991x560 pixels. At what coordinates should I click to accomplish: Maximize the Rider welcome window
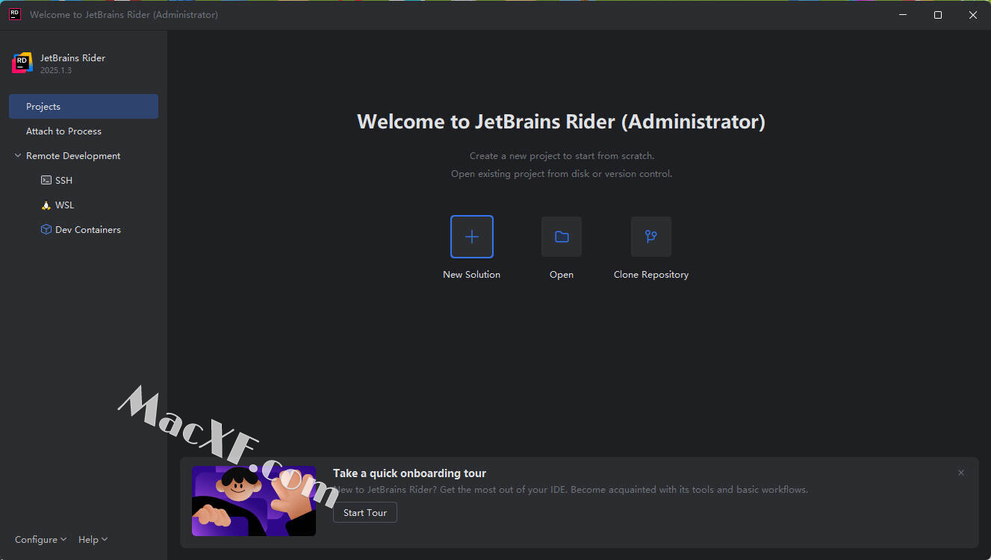(938, 15)
